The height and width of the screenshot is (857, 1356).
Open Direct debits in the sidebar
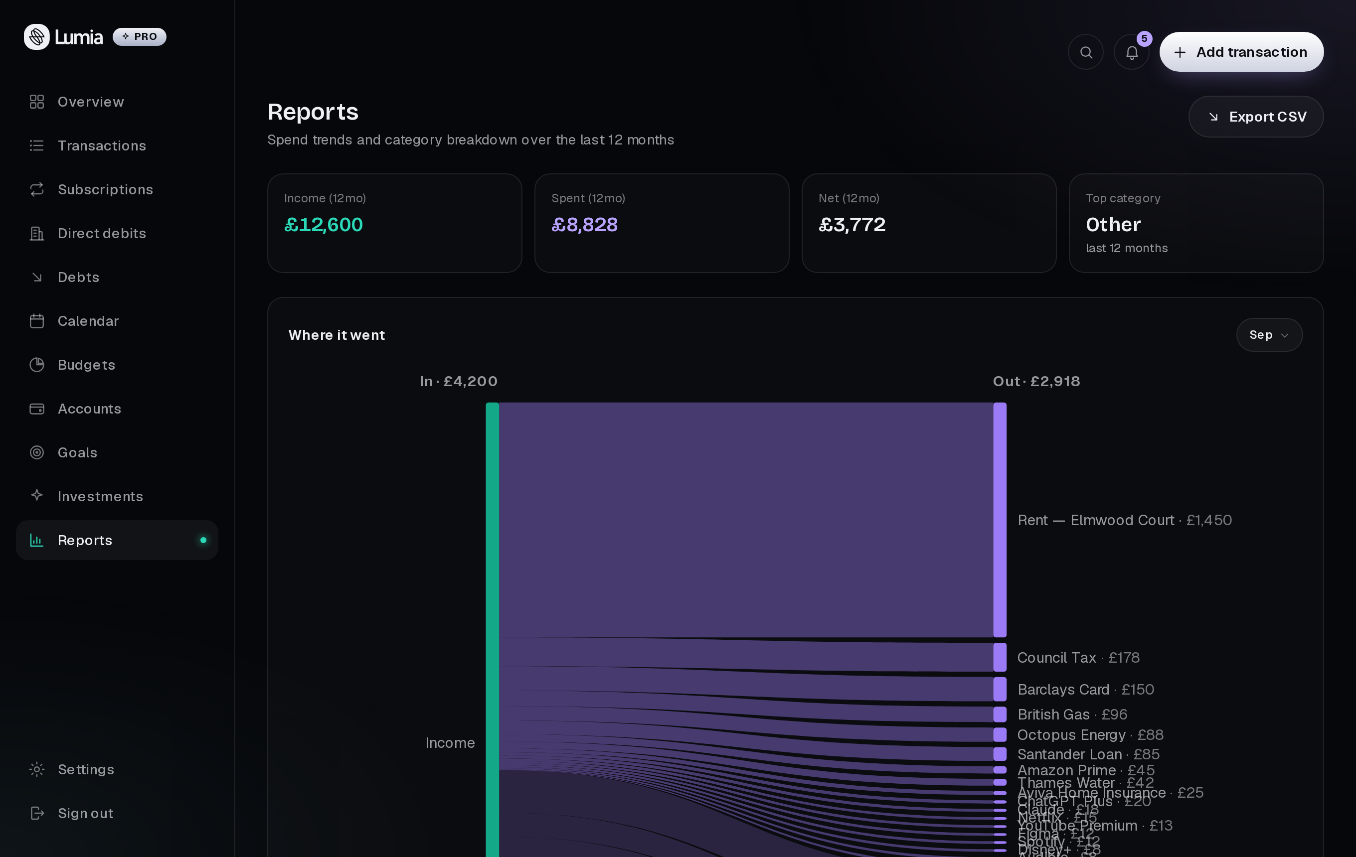[x=117, y=234]
